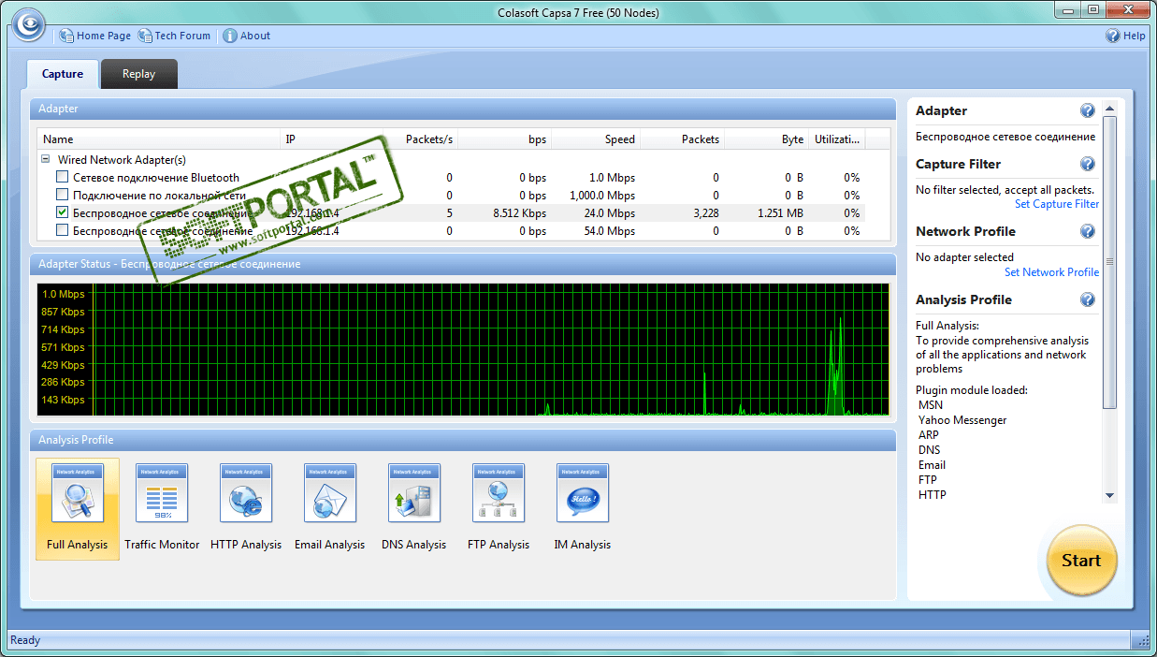Click the MSN plugin entry
The height and width of the screenshot is (657, 1157).
(931, 405)
